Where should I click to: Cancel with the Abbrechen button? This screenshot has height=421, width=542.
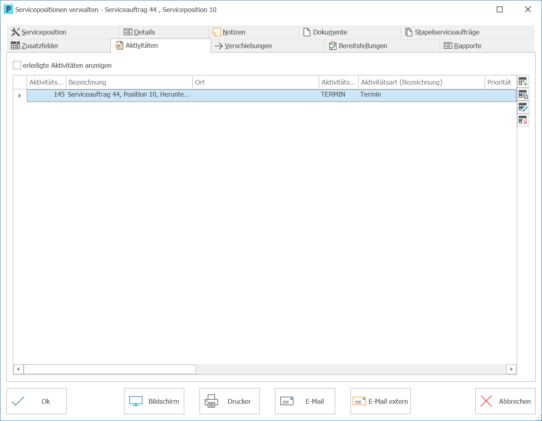pyautogui.click(x=505, y=401)
